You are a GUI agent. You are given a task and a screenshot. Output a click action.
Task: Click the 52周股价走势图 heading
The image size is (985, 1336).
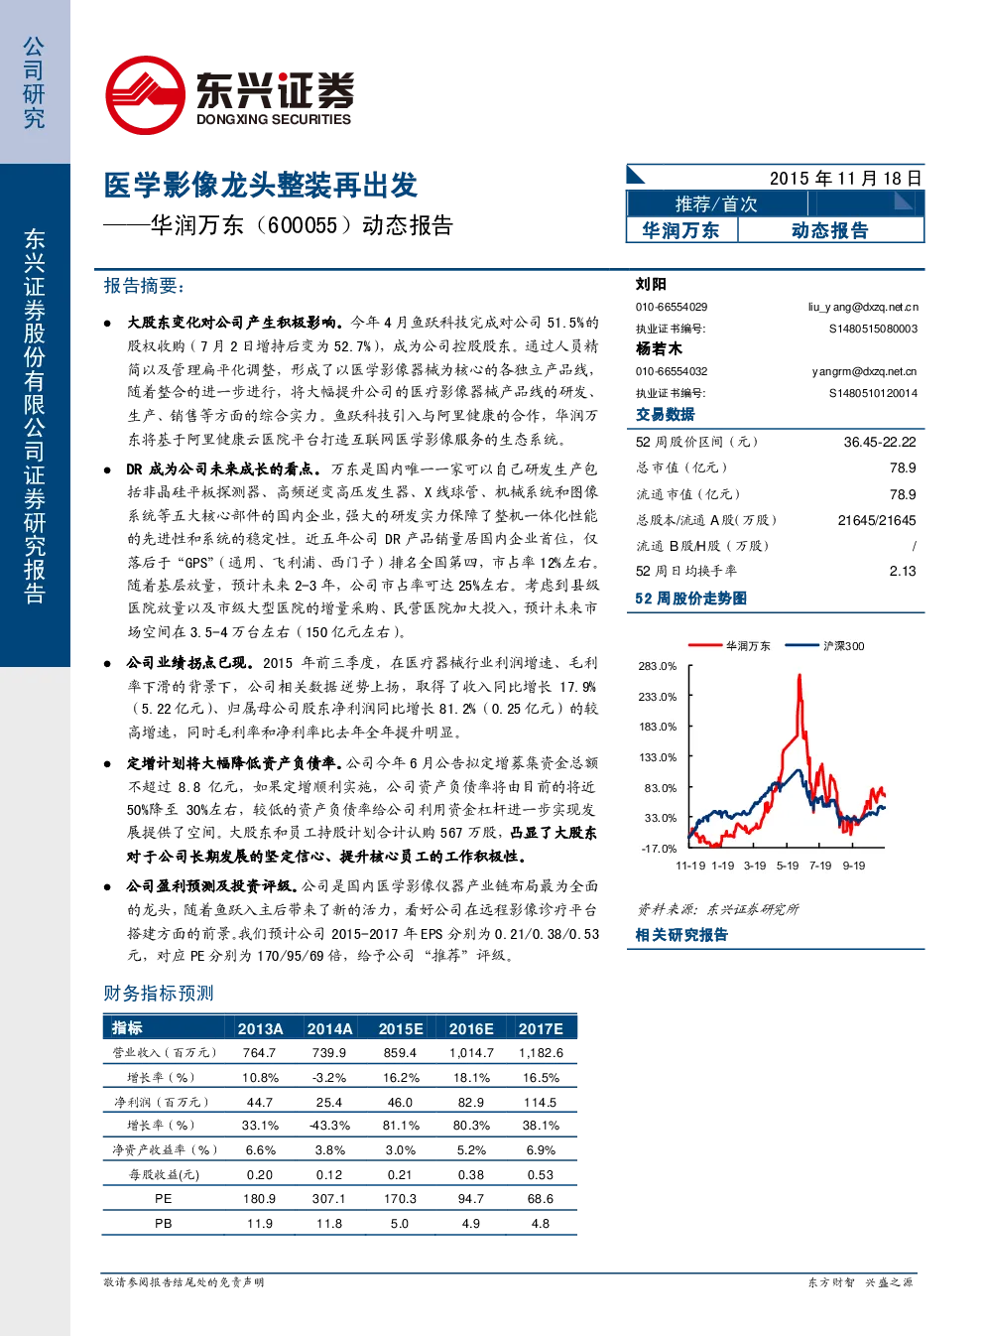[691, 599]
